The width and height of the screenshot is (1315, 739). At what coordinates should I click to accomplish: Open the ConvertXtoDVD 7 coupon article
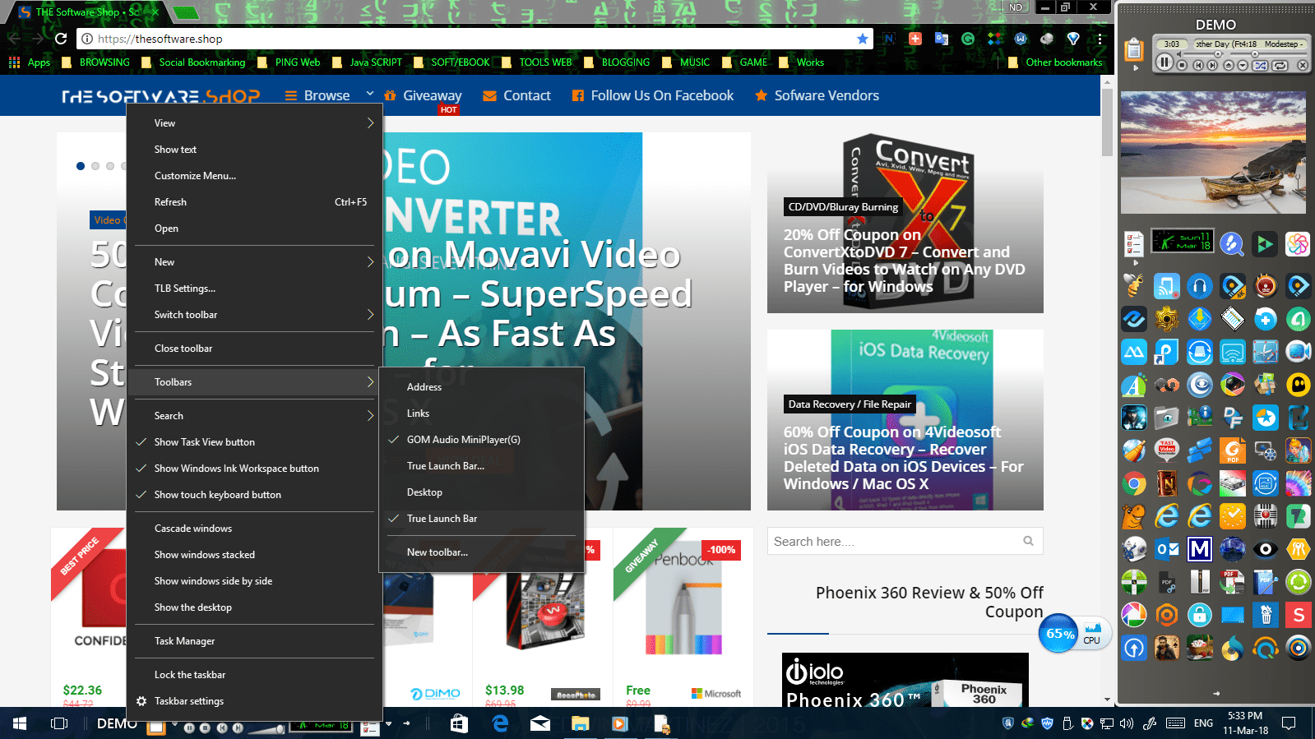[905, 261]
